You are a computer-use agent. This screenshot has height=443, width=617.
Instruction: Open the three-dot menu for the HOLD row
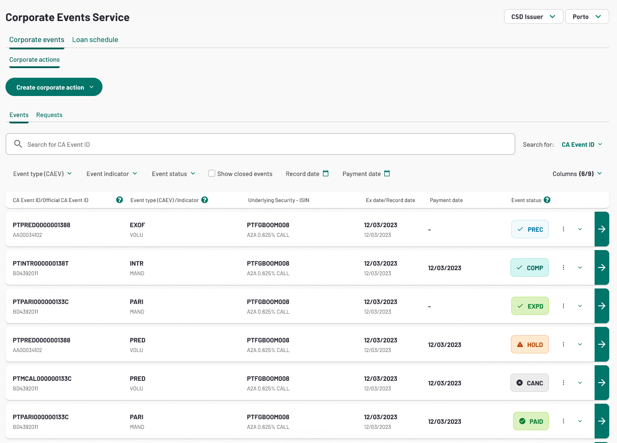(563, 344)
